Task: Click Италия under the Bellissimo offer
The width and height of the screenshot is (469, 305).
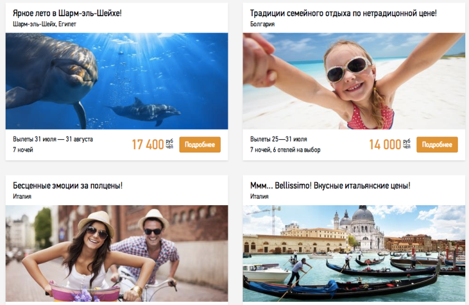Action: [x=260, y=196]
